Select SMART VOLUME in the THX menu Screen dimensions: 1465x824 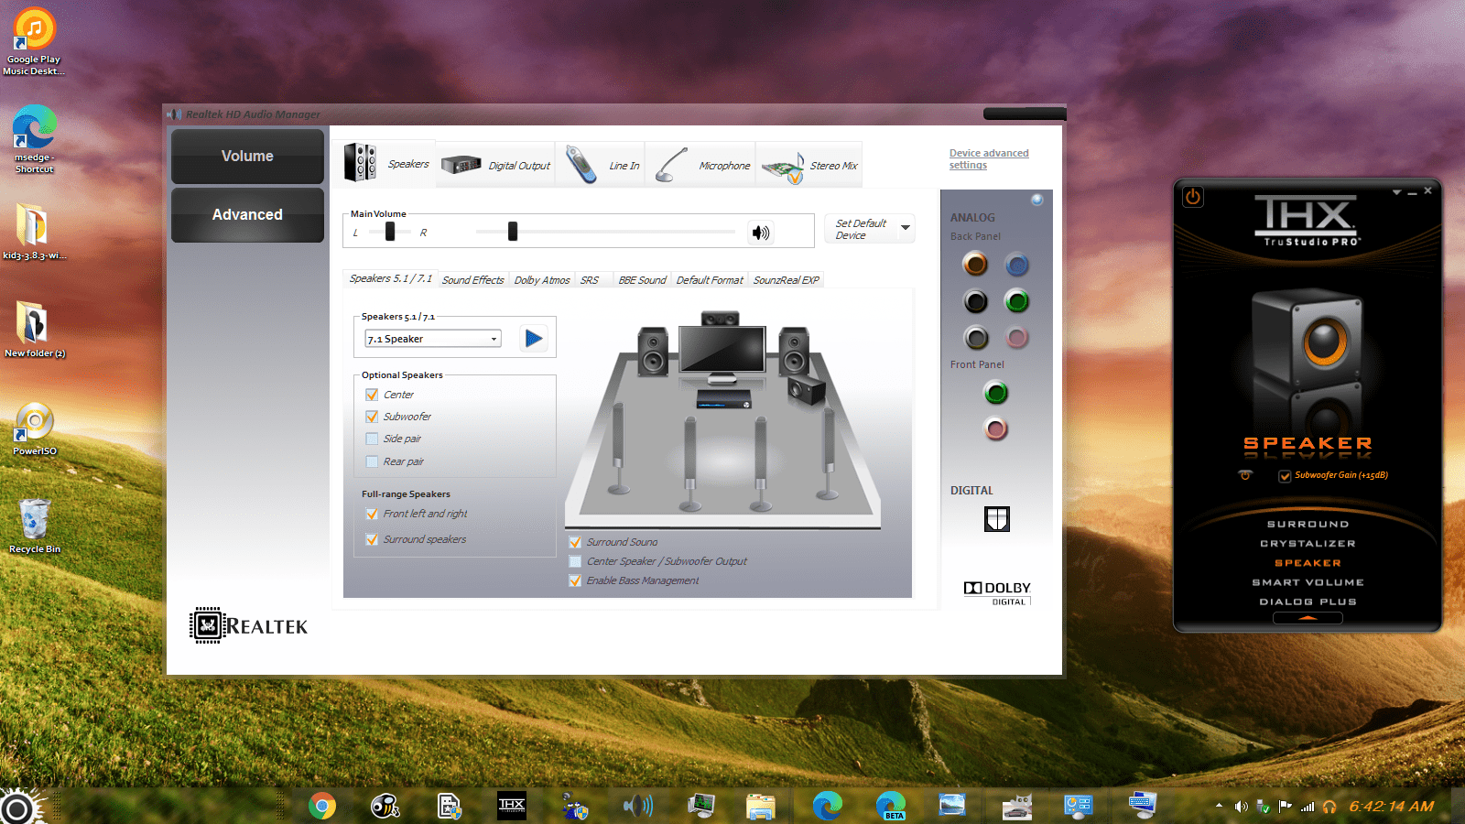(x=1308, y=582)
